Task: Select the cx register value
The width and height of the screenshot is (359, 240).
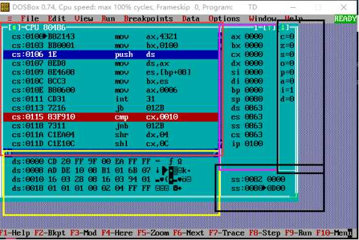Action: (x=253, y=54)
